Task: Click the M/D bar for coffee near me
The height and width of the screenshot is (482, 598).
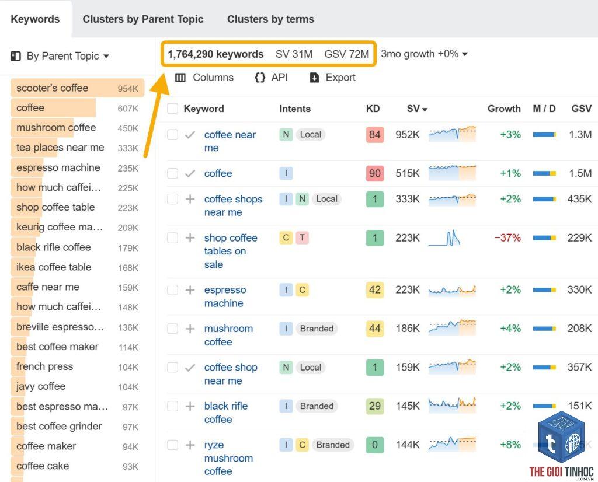Action: click(x=544, y=134)
